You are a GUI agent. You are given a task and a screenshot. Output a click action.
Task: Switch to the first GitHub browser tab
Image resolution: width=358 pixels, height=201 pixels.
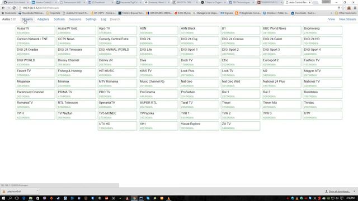coord(16,2)
